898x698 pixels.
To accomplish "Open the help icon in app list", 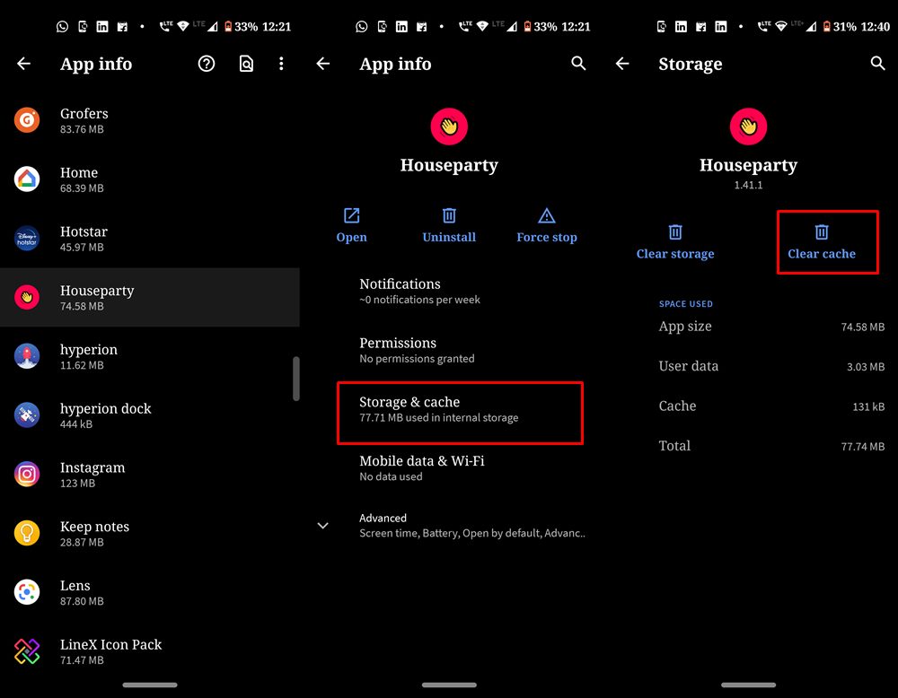I will 207,64.
